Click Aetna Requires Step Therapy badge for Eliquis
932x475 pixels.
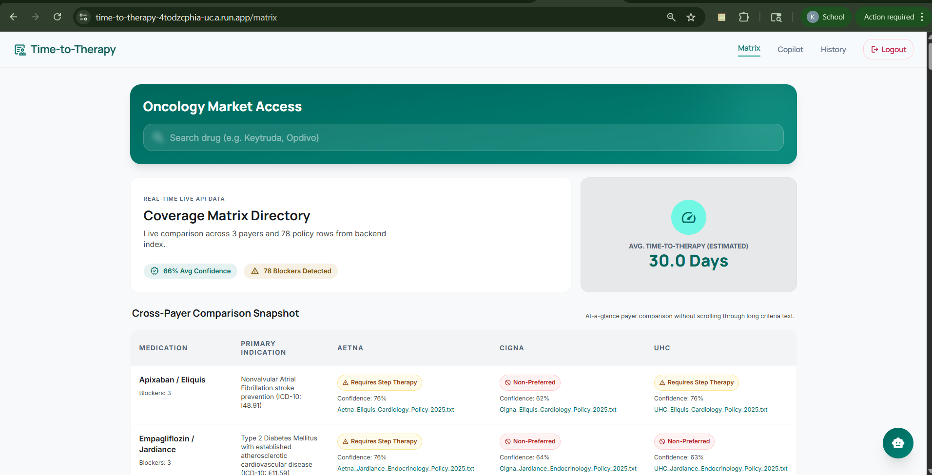click(x=380, y=382)
